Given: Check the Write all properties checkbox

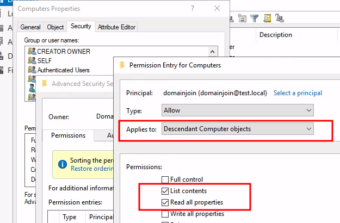Looking at the screenshot, I should (165, 214).
